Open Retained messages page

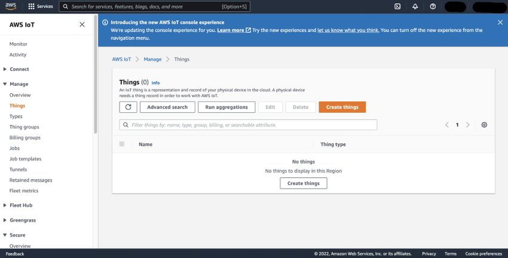[x=30, y=180]
